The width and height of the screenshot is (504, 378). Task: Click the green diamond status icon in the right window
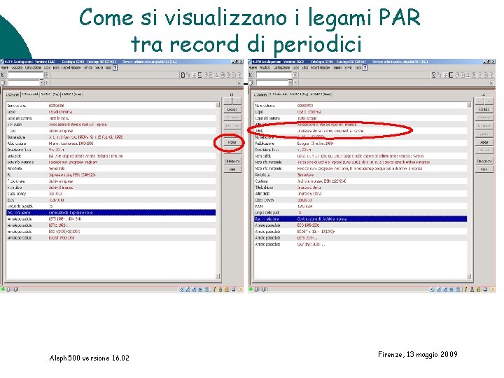point(251,289)
